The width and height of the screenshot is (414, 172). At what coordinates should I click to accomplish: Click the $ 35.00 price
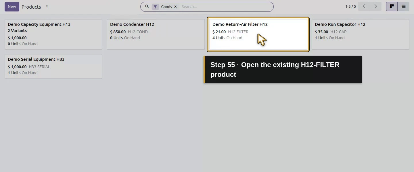click(x=321, y=32)
